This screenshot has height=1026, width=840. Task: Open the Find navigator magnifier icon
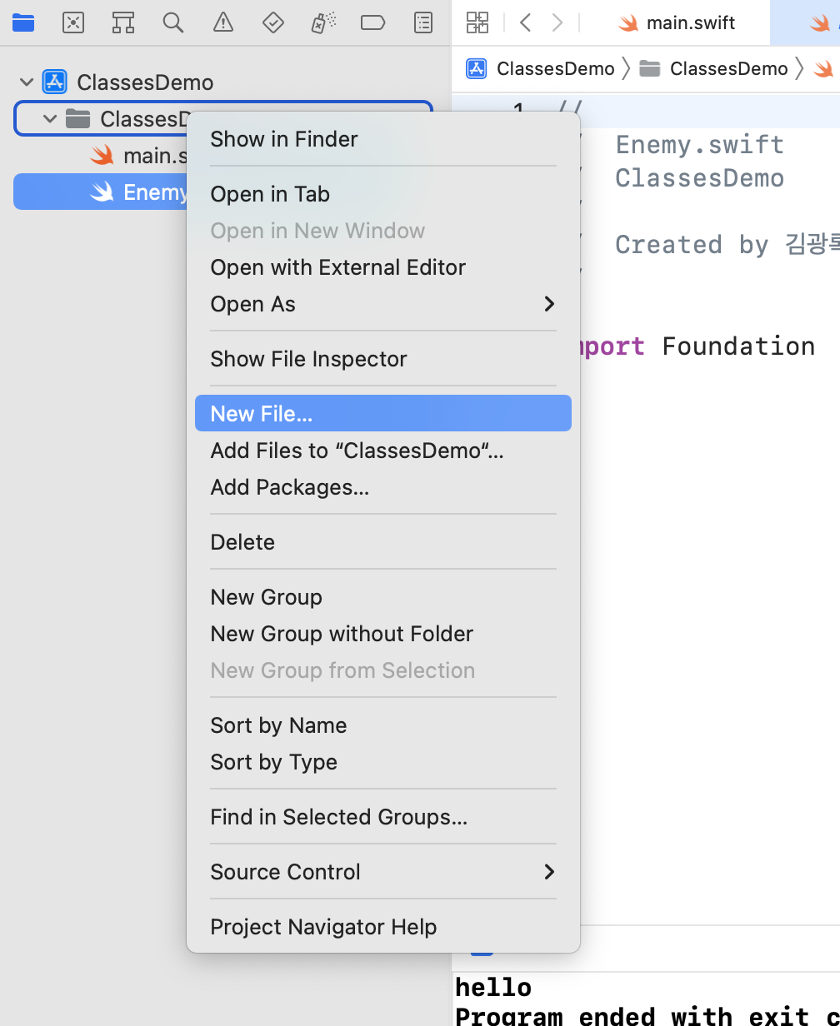pyautogui.click(x=173, y=22)
